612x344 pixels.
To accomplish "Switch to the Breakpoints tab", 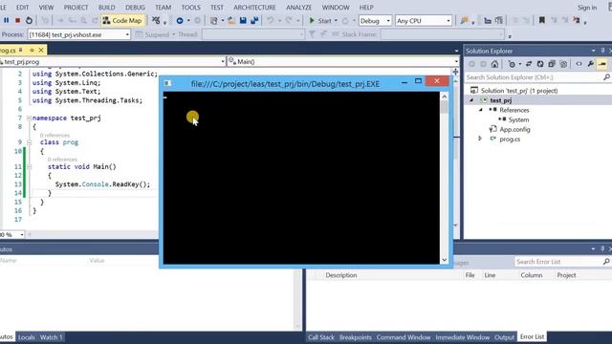I will tap(355, 337).
